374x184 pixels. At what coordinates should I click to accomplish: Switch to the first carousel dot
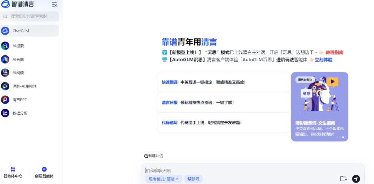[338, 137]
